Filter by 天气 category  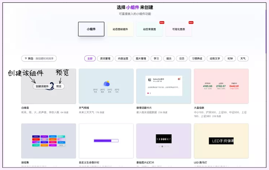(243, 58)
